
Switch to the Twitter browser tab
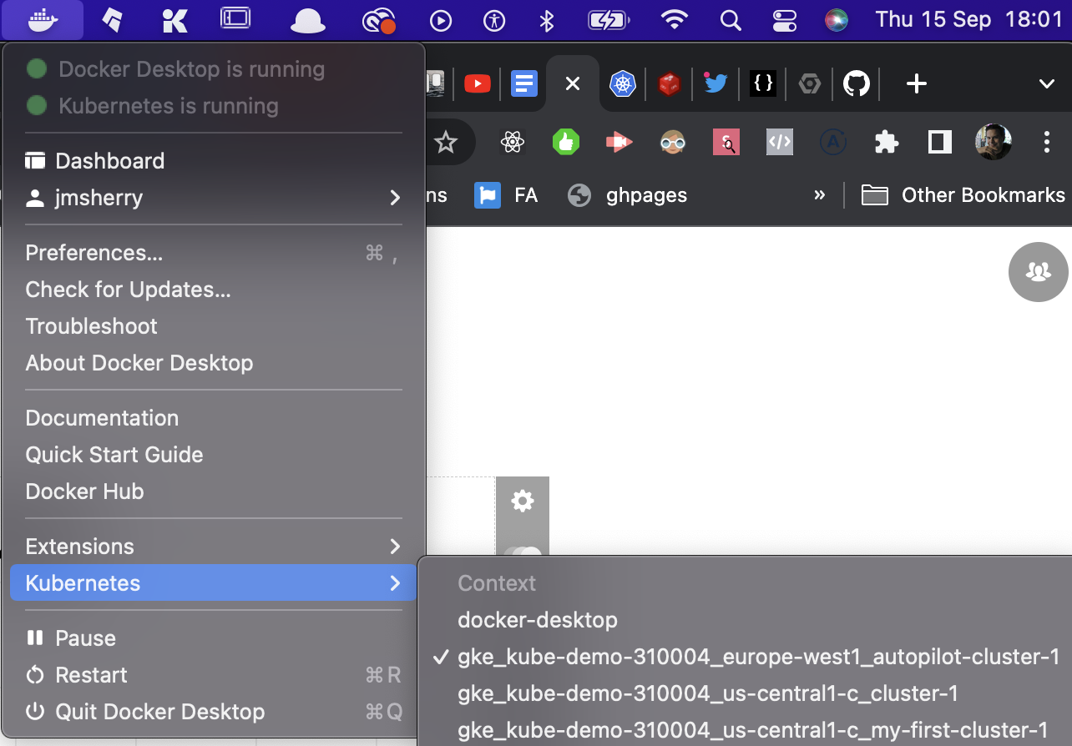(716, 83)
